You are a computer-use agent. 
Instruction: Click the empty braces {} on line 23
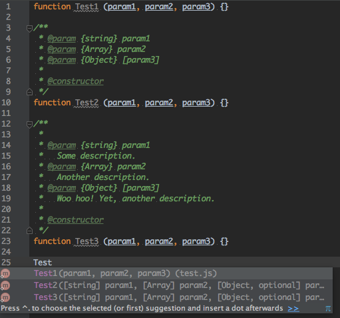pos(224,241)
